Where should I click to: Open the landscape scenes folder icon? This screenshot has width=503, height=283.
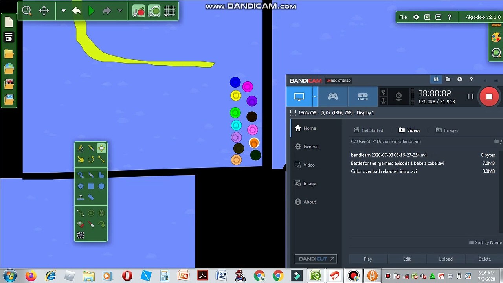click(9, 68)
